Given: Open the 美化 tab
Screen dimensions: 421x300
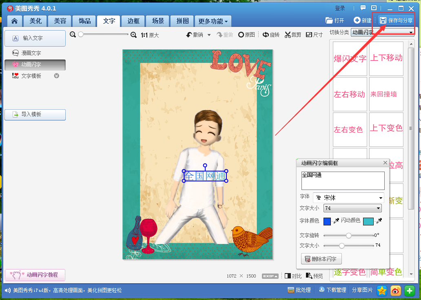Looking at the screenshot, I should 35,21.
